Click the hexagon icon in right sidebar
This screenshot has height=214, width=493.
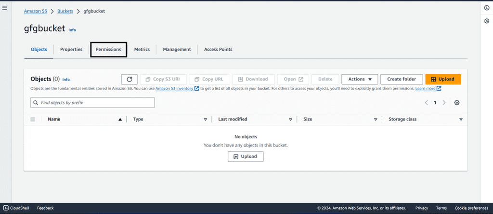click(x=486, y=21)
